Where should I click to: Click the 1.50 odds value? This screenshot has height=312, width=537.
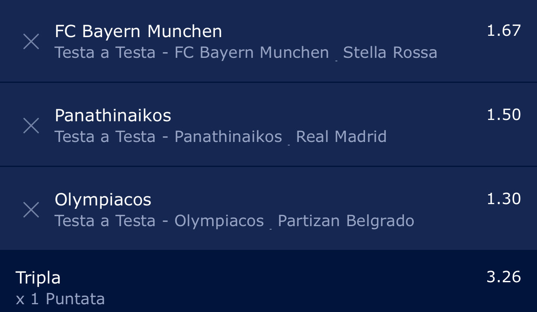504,115
